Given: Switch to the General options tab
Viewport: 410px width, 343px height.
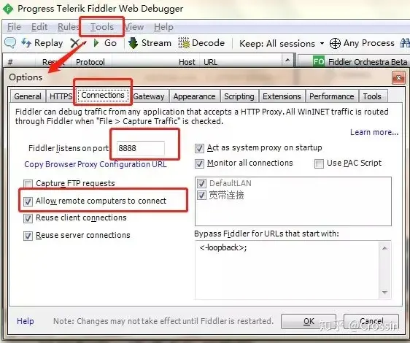Looking at the screenshot, I should click(x=28, y=96).
